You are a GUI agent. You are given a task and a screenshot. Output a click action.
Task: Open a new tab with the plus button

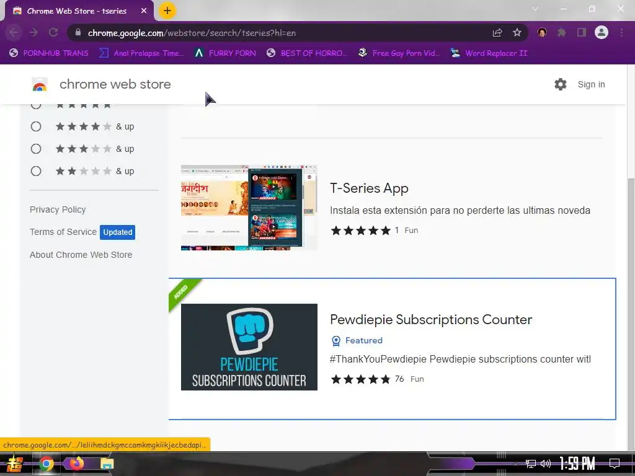pyautogui.click(x=167, y=11)
